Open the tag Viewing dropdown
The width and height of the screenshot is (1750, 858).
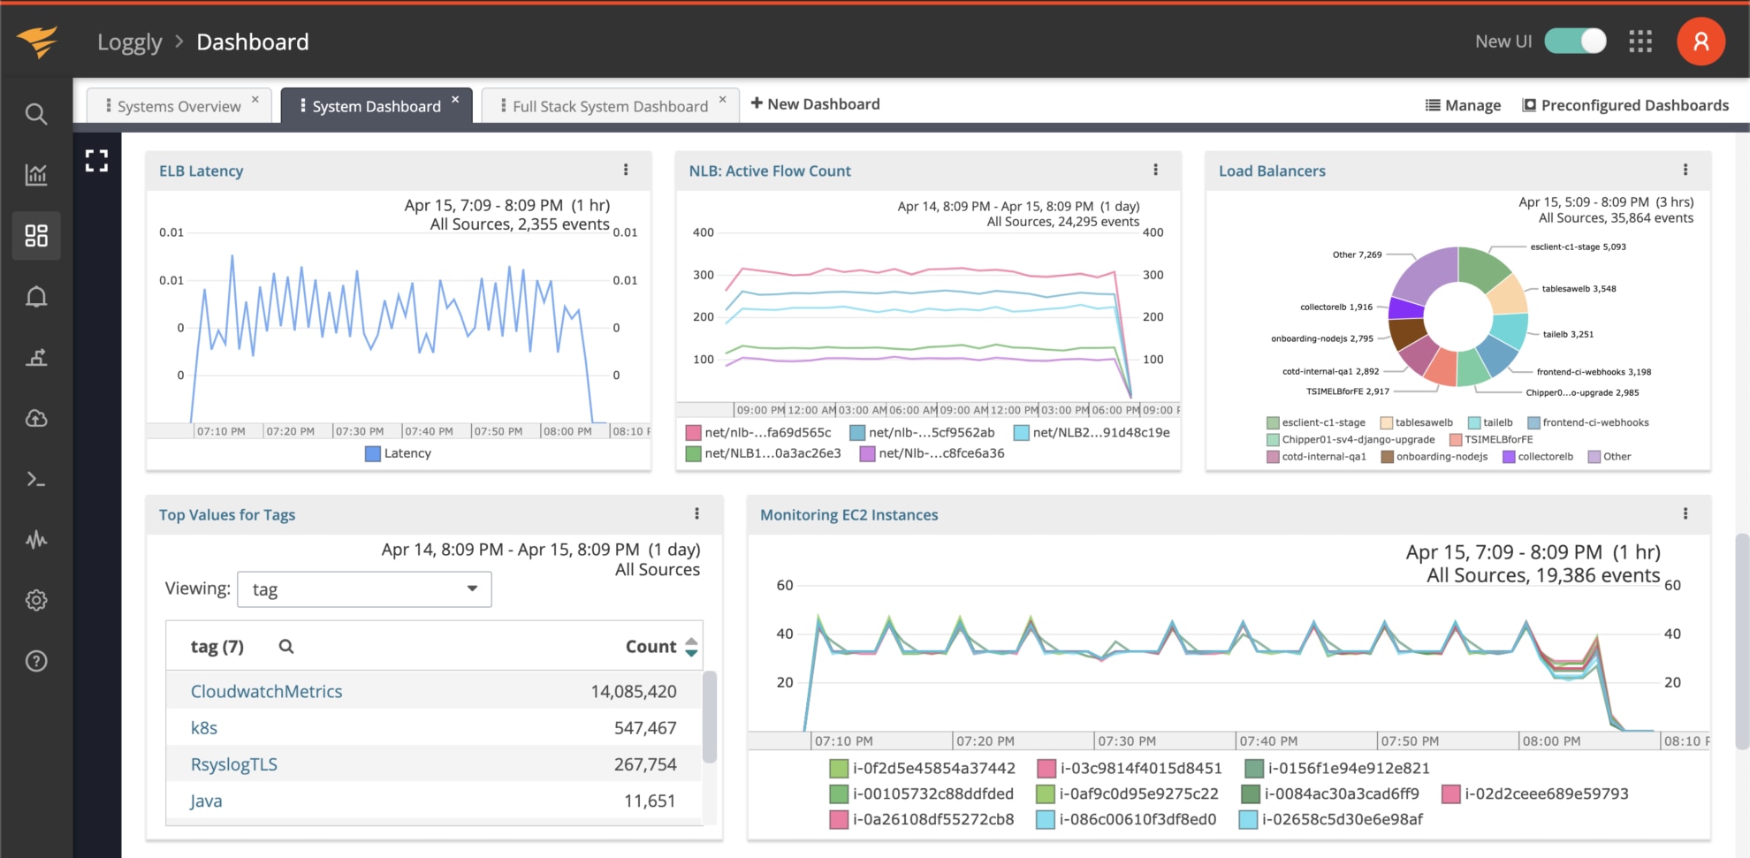(364, 589)
